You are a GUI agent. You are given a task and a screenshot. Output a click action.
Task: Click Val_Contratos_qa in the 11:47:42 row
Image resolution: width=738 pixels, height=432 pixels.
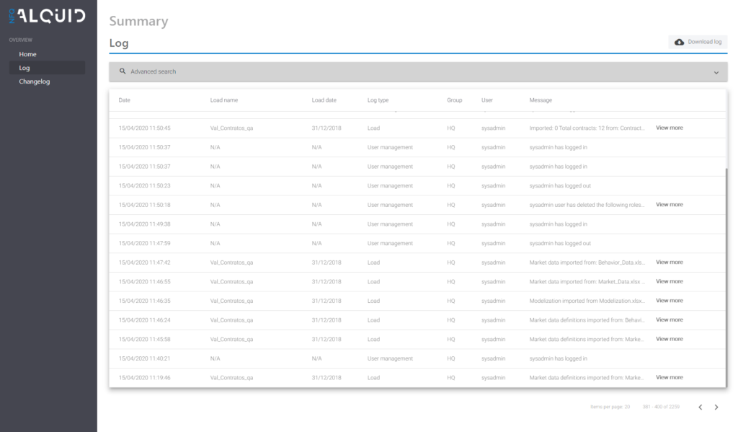231,263
